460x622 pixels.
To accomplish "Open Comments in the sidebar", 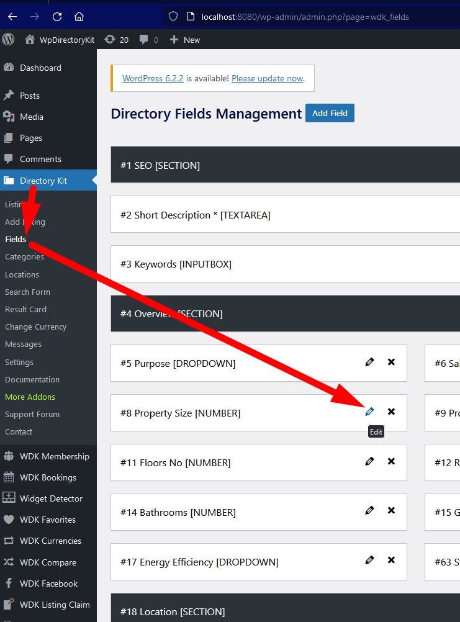I will pyautogui.click(x=40, y=159).
